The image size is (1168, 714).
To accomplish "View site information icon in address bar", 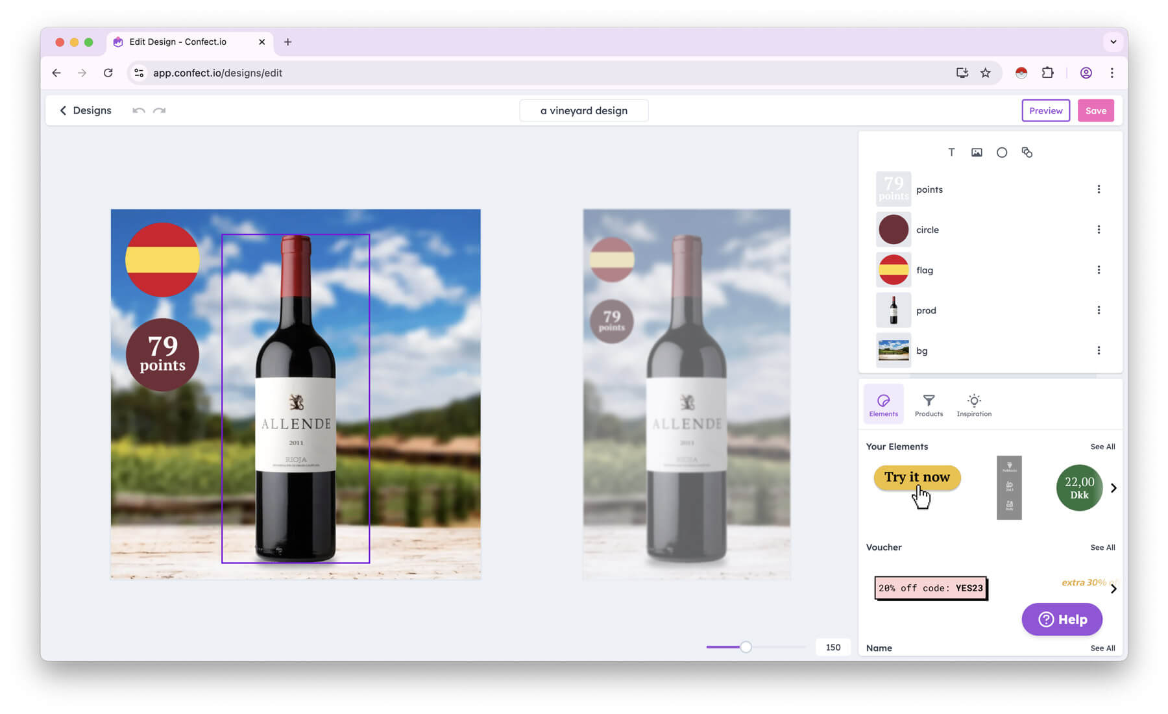I will (x=139, y=73).
